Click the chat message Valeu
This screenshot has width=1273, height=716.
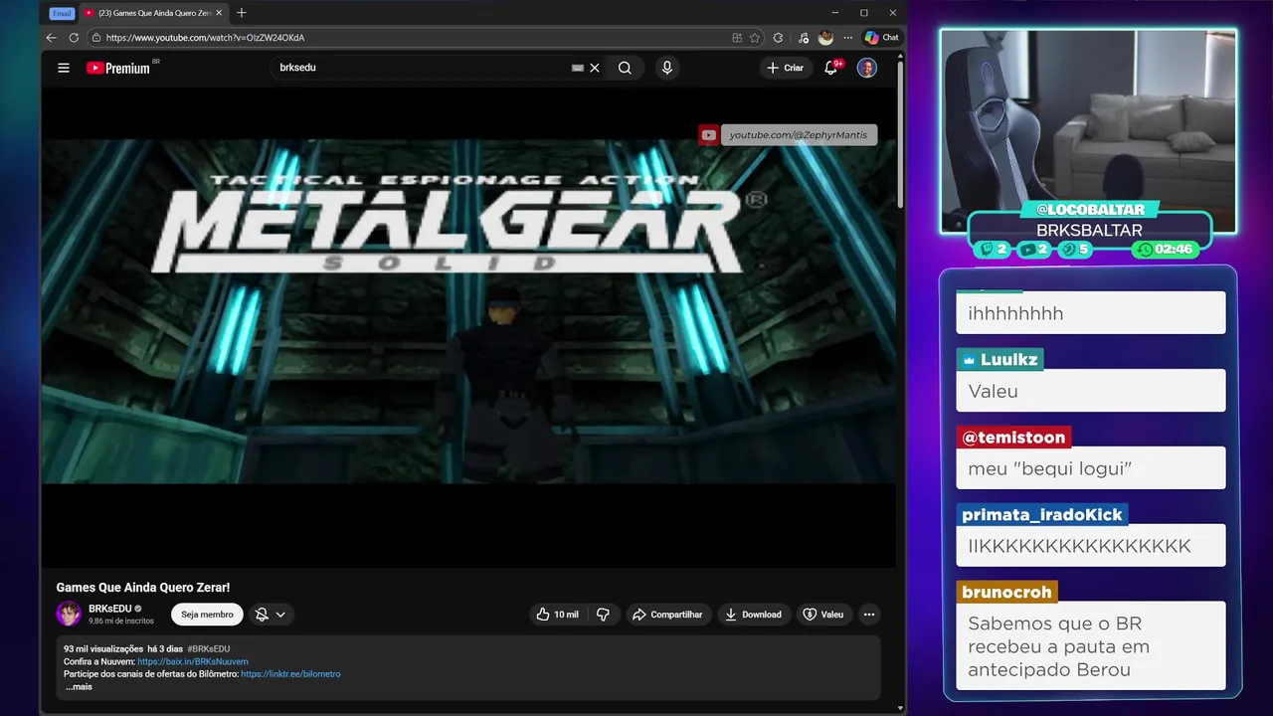[1091, 391]
